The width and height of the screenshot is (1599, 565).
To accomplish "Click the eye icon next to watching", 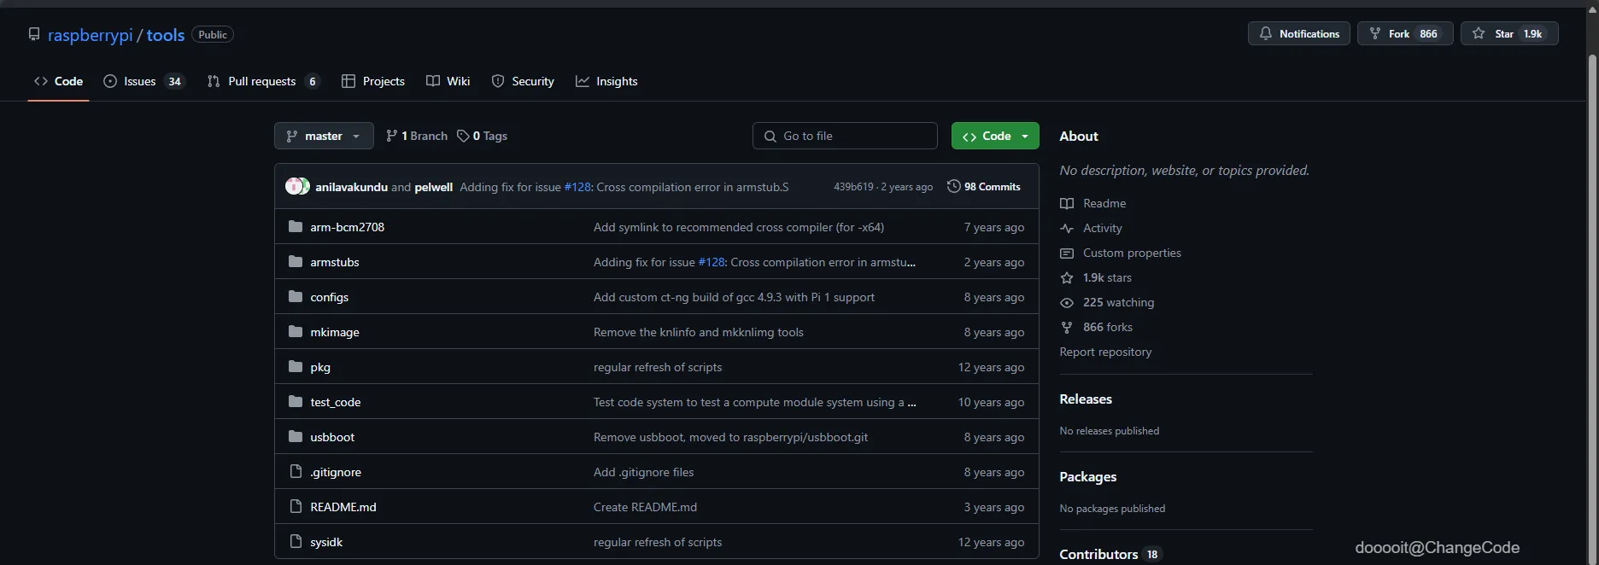I will pos(1067,303).
